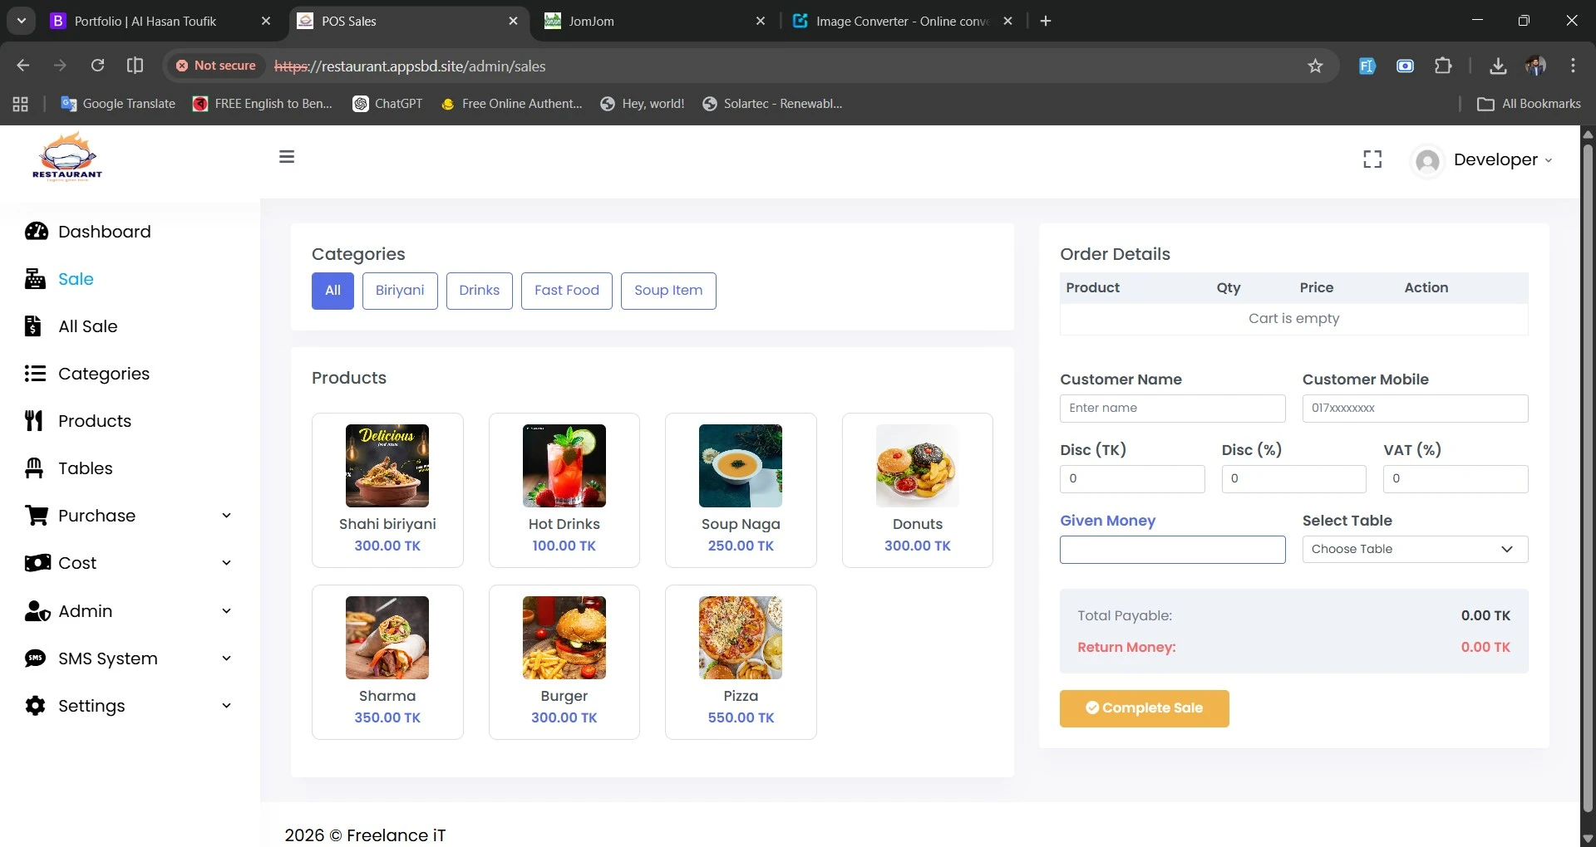This screenshot has width=1596, height=847.
Task: Bookmark this page with the star icon
Action: point(1315,66)
